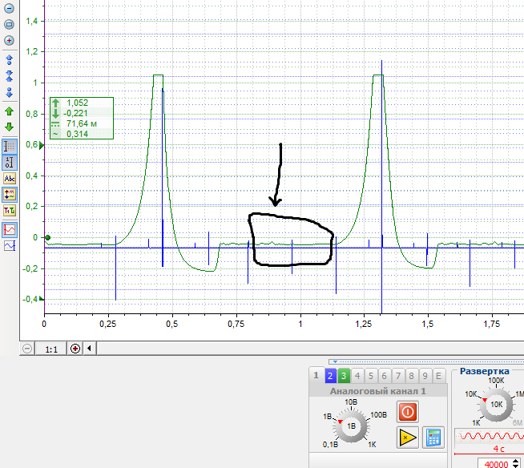Click the 100В mark on voltage knob
The image size is (524, 468).
379,415
